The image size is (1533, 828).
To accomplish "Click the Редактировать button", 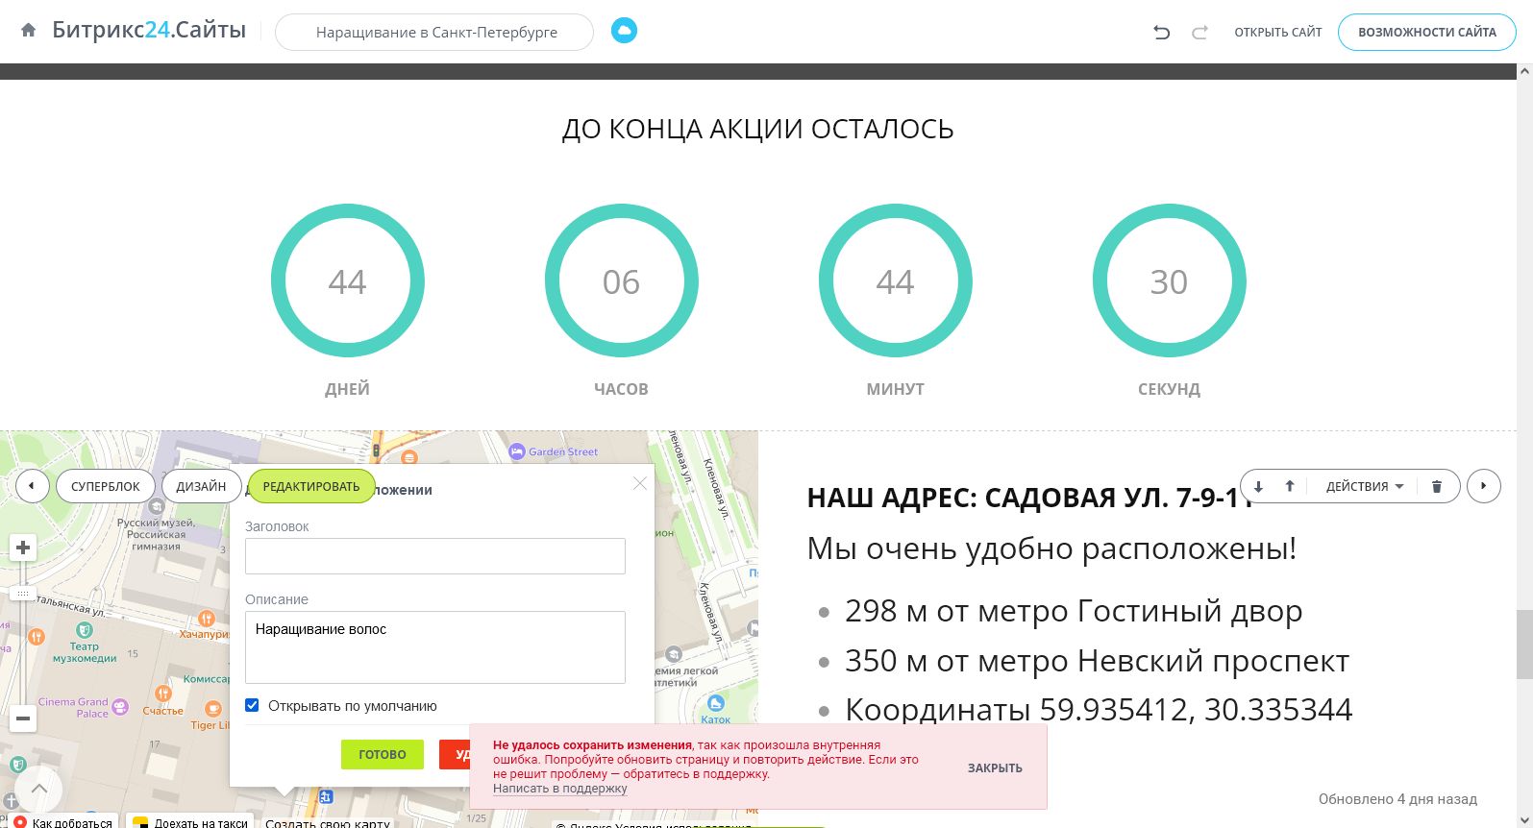I will coord(311,486).
